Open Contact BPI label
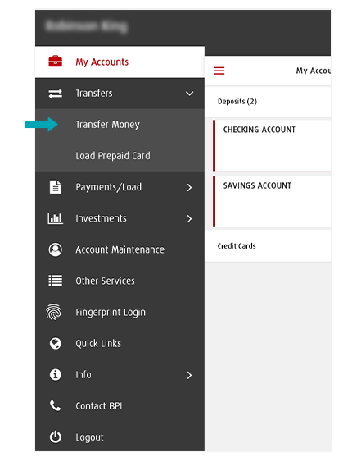352x462 pixels. (x=99, y=405)
